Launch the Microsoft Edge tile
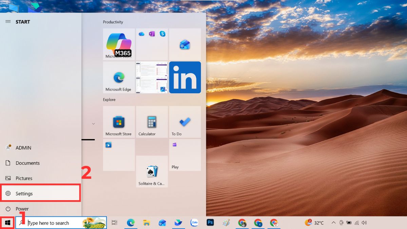 coord(119,77)
